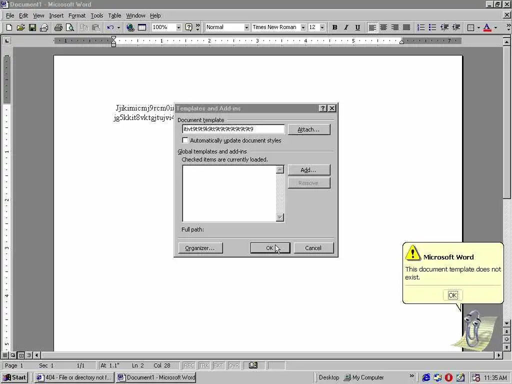Viewport: 512px width, 384px height.
Task: Enable Automatically update document styles checkbox
Action: [185, 140]
